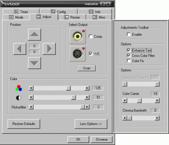Shift picture position left with arrow
Screen dimensions: 169x145
pyautogui.click(x=20, y=49)
